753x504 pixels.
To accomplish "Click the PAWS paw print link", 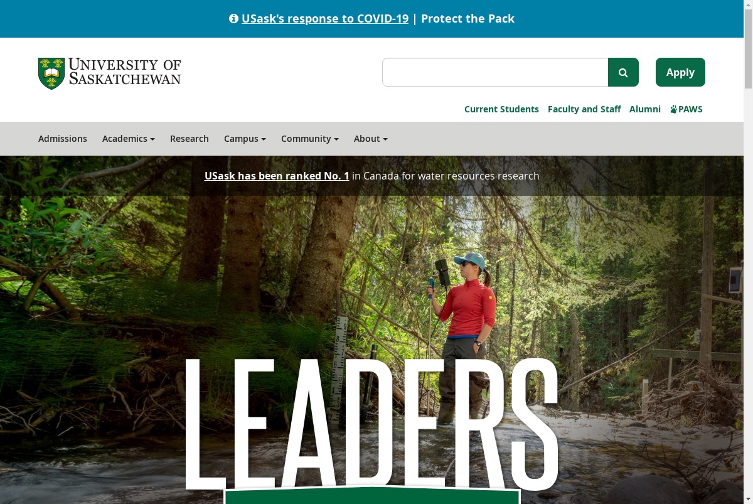I will [686, 109].
